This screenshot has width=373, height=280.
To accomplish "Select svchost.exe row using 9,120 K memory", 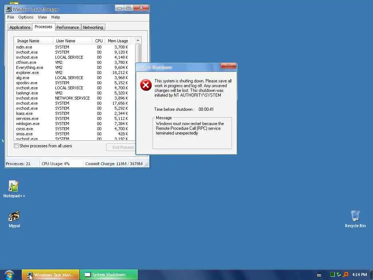I will pyautogui.click(x=72, y=52).
